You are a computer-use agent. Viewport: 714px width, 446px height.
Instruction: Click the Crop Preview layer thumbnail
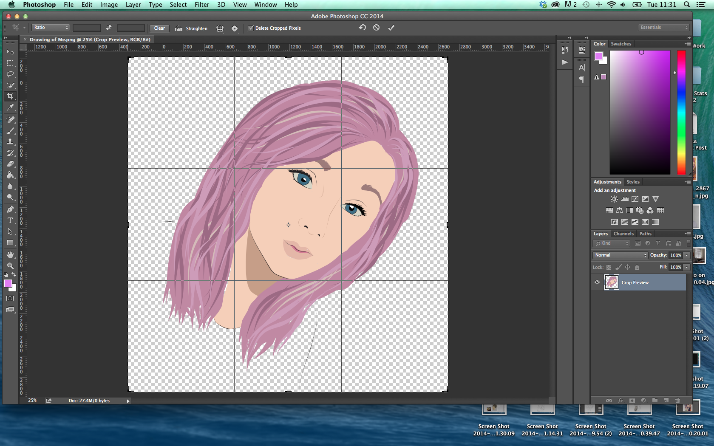[612, 282]
